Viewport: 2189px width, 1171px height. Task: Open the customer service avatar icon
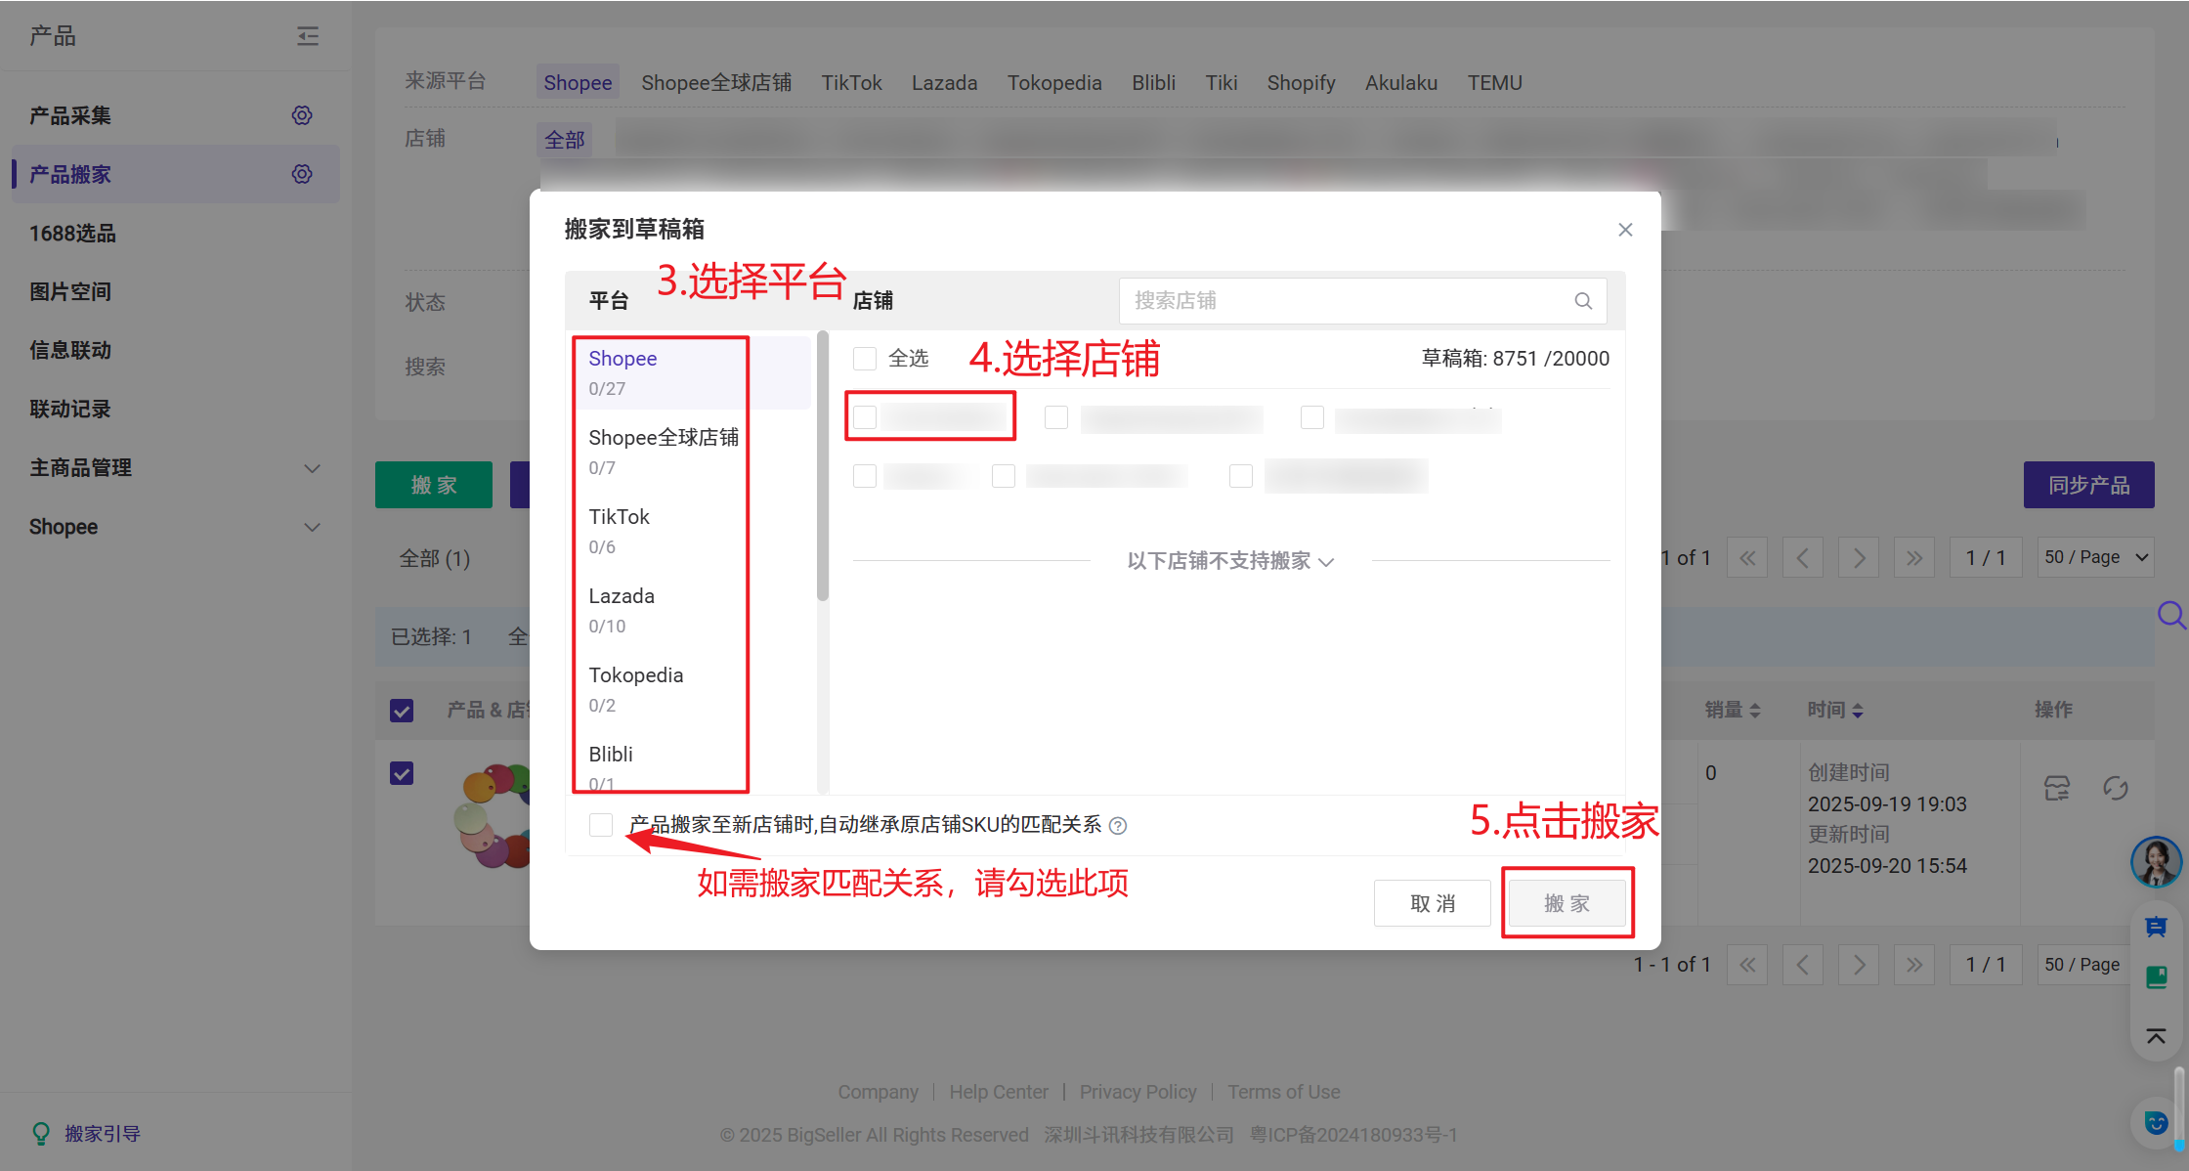(x=2156, y=861)
